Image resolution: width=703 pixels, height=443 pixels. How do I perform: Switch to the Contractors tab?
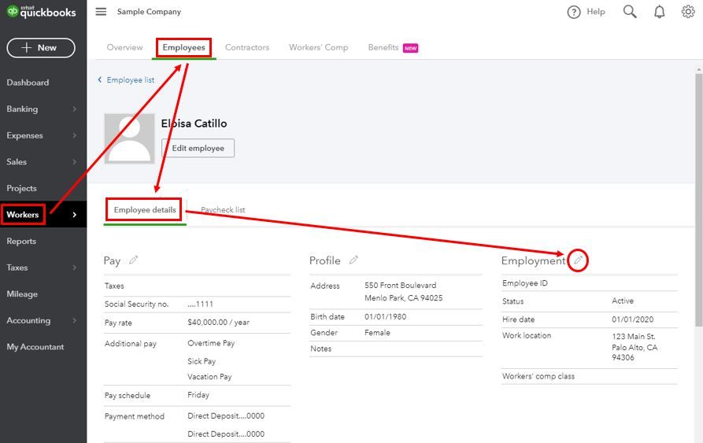(x=247, y=47)
